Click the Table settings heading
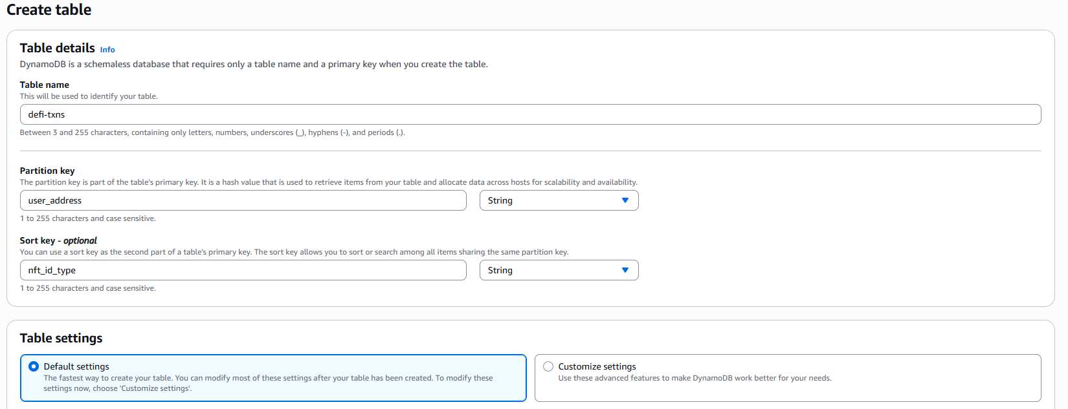This screenshot has width=1068, height=409. coord(61,338)
